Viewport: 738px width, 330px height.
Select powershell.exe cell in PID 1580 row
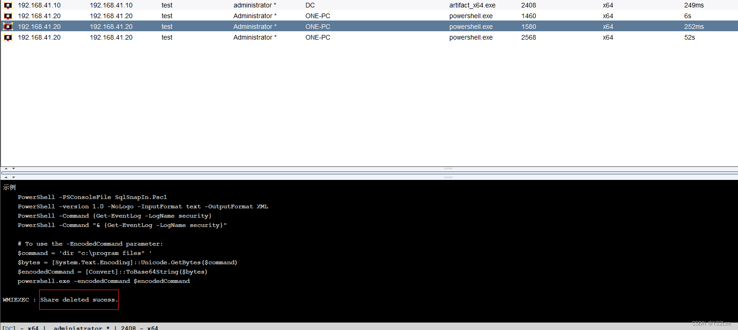point(471,27)
